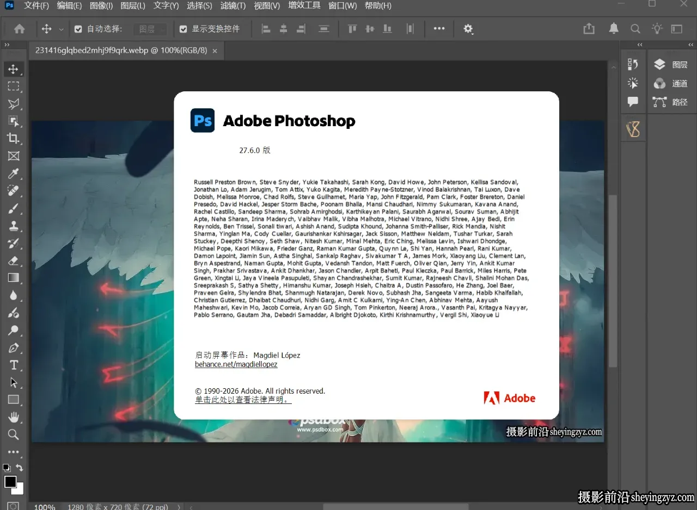This screenshot has height=510, width=697.
Task: Expand status bar info arrow
Action: 180,507
